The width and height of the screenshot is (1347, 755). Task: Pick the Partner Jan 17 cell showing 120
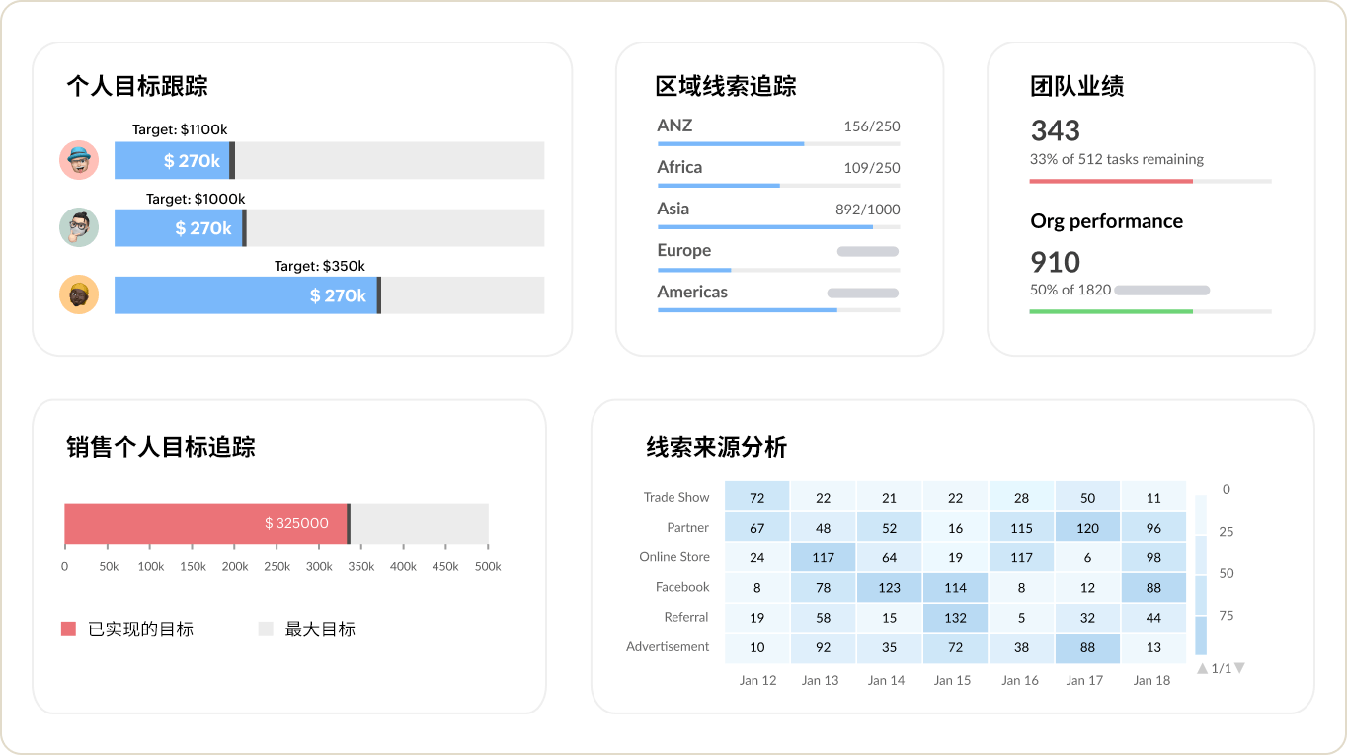pos(1087,529)
